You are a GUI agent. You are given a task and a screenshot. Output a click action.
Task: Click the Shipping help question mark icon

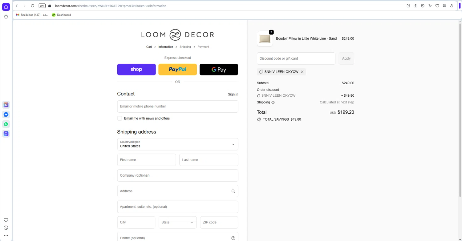coord(273,102)
